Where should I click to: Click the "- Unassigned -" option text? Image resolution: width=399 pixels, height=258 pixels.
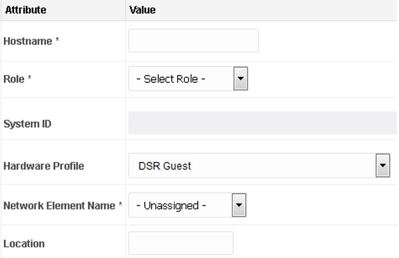[x=175, y=206]
